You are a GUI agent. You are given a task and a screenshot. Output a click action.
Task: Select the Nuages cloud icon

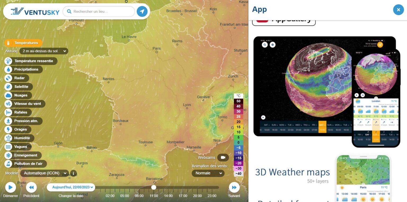point(8,95)
